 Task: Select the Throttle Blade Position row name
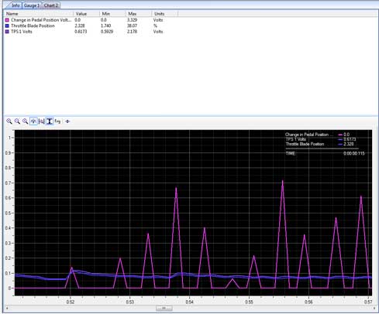tap(33, 26)
